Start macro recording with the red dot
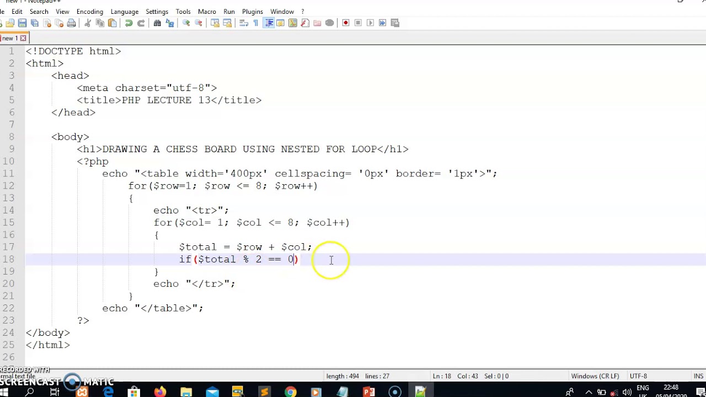This screenshot has height=397, width=706. [x=346, y=23]
